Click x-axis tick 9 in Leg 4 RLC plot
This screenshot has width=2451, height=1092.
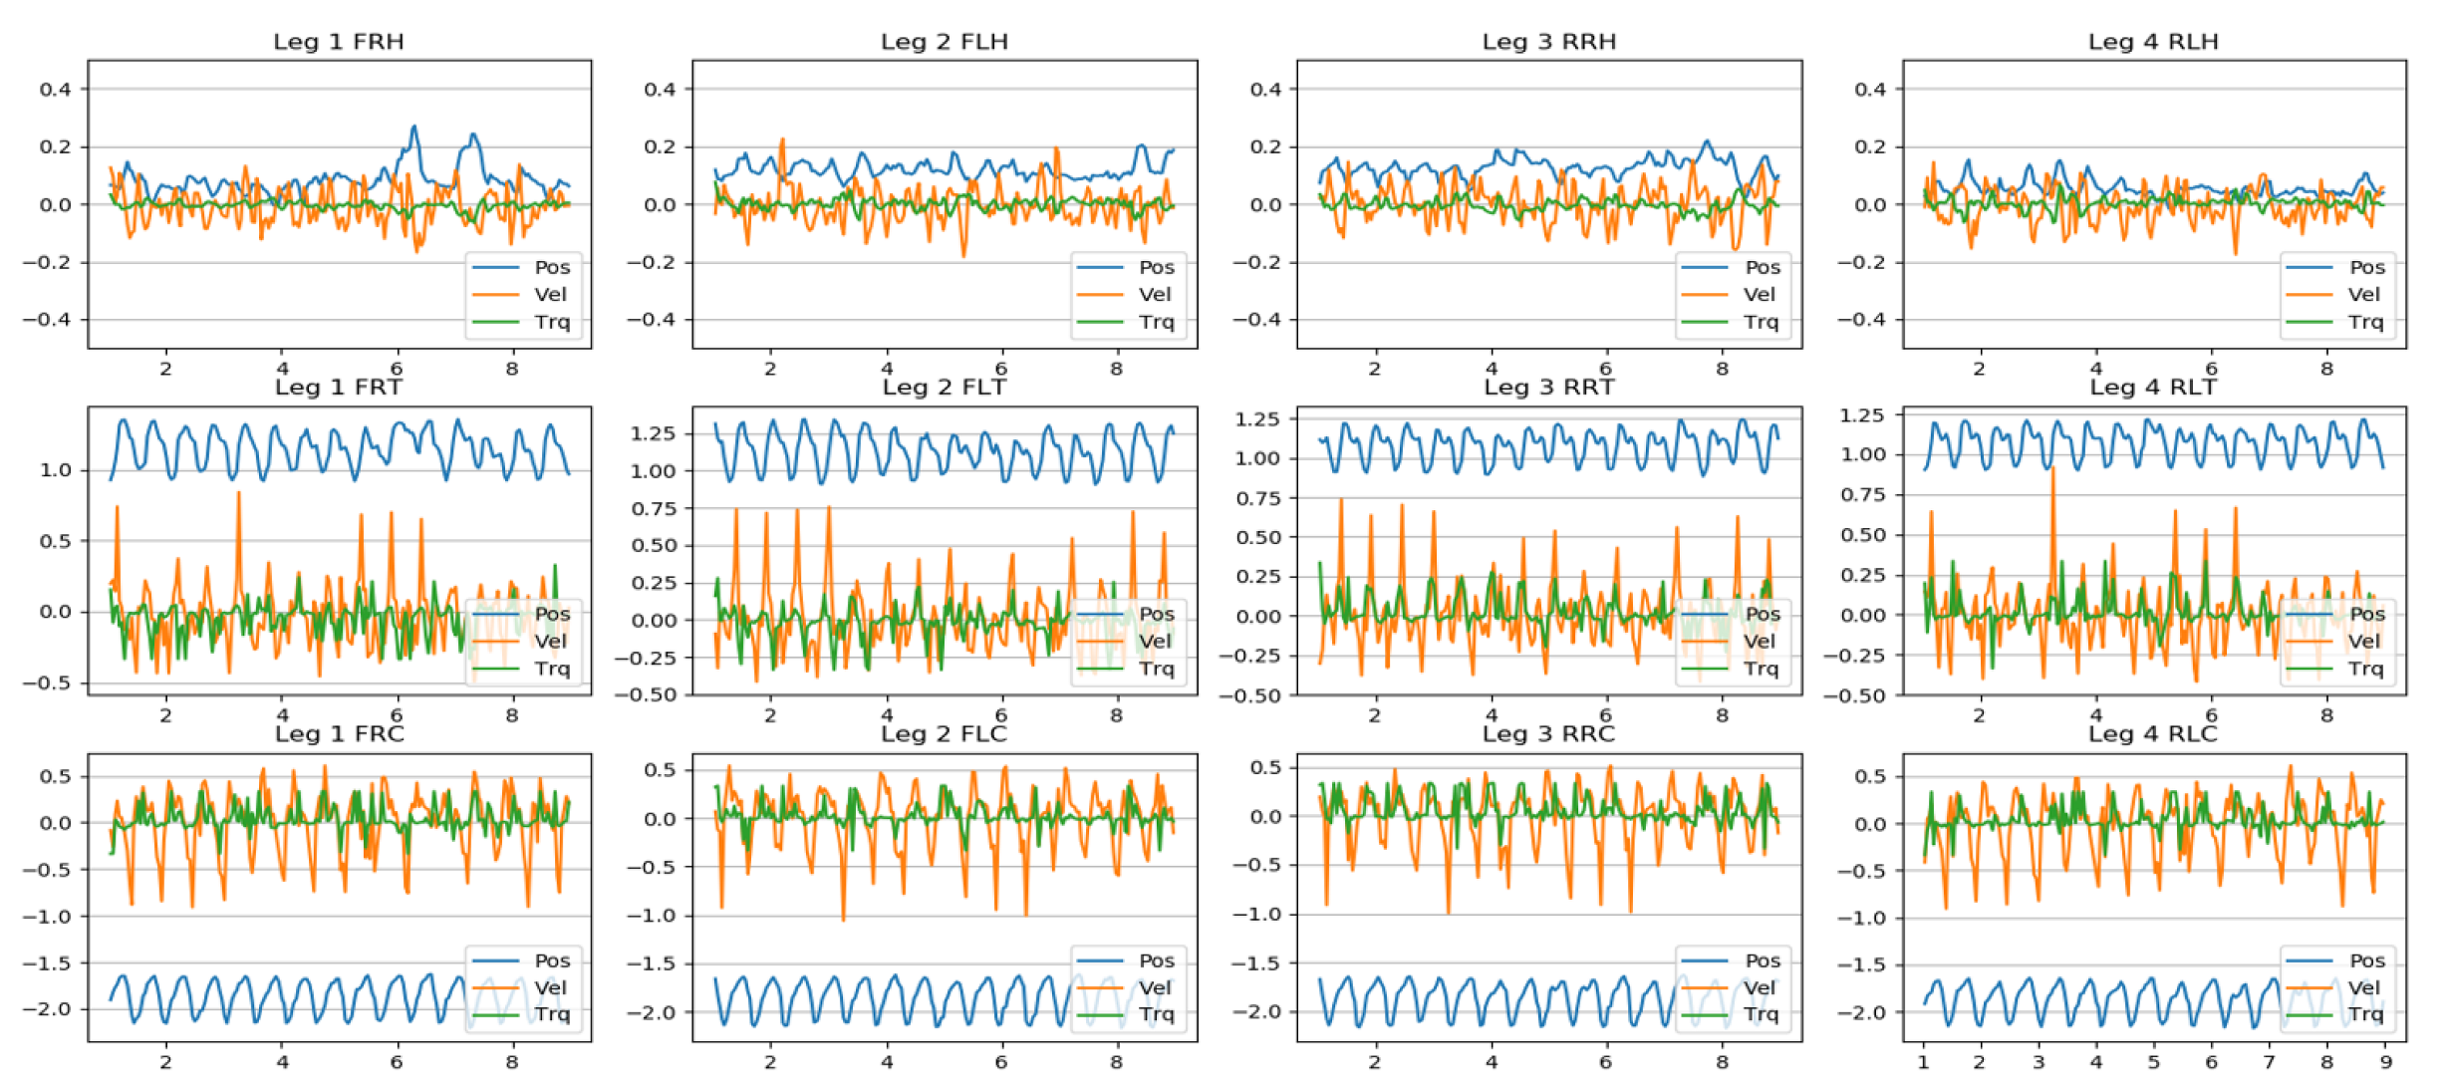click(2385, 1063)
